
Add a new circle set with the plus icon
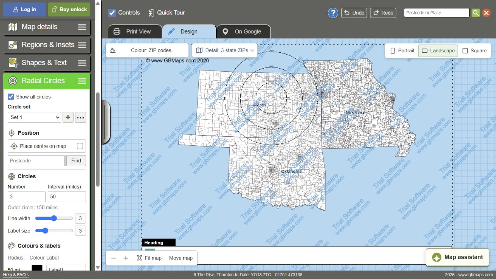click(68, 117)
